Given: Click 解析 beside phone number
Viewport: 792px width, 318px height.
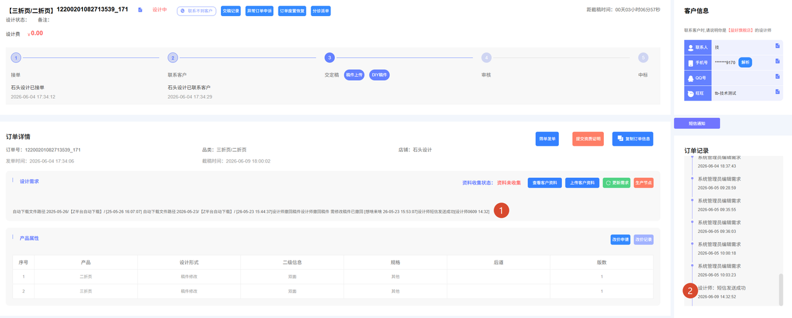Looking at the screenshot, I should point(745,62).
